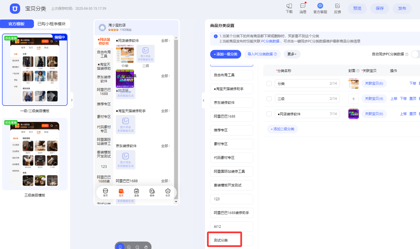Edit the 二级 name input field
This screenshot has height=249, width=420.
pyautogui.click(x=307, y=99)
